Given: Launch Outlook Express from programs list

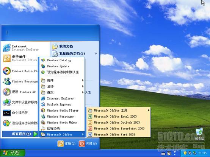Looking at the screenshot, I should point(62,104).
